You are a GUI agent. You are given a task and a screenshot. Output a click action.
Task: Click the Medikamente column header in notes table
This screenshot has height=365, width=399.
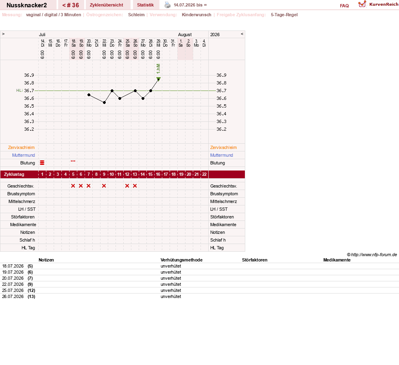[x=337, y=260]
